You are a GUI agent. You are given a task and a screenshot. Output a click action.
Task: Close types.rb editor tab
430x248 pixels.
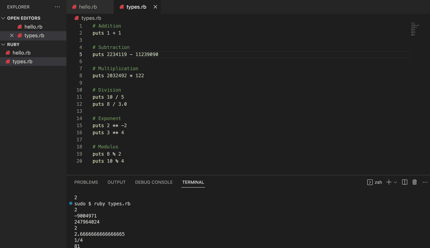pyautogui.click(x=155, y=7)
